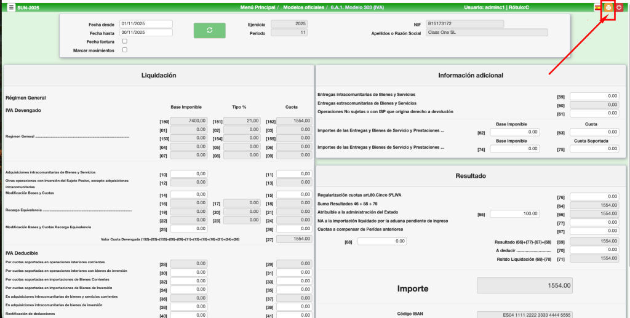The image size is (630, 318).
Task: Click field [75] Cuota Soportada input
Action: pyautogui.click(x=594, y=149)
